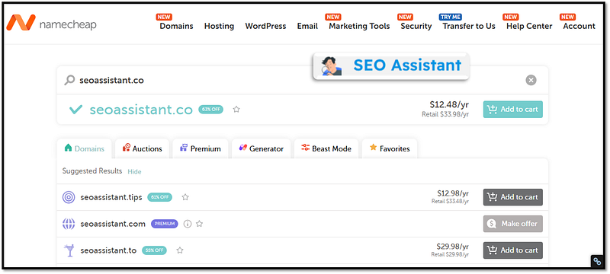The height and width of the screenshot is (274, 610).
Task: Click the PREMIUM badge on seoassistant.com
Action: pyautogui.click(x=165, y=224)
